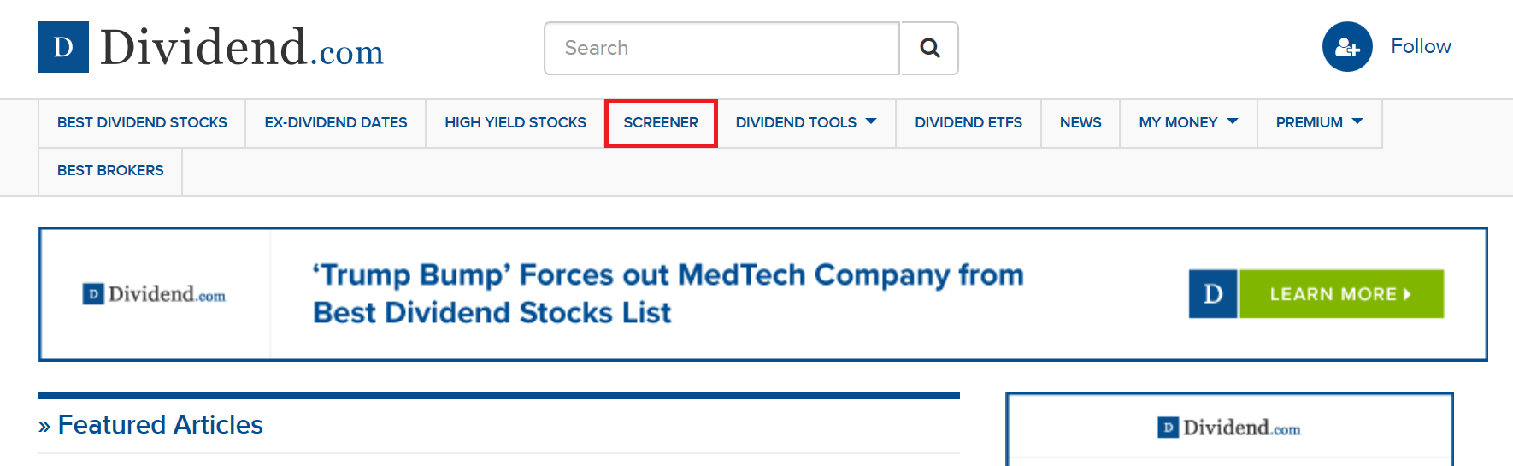Click into the Search text field

point(721,49)
